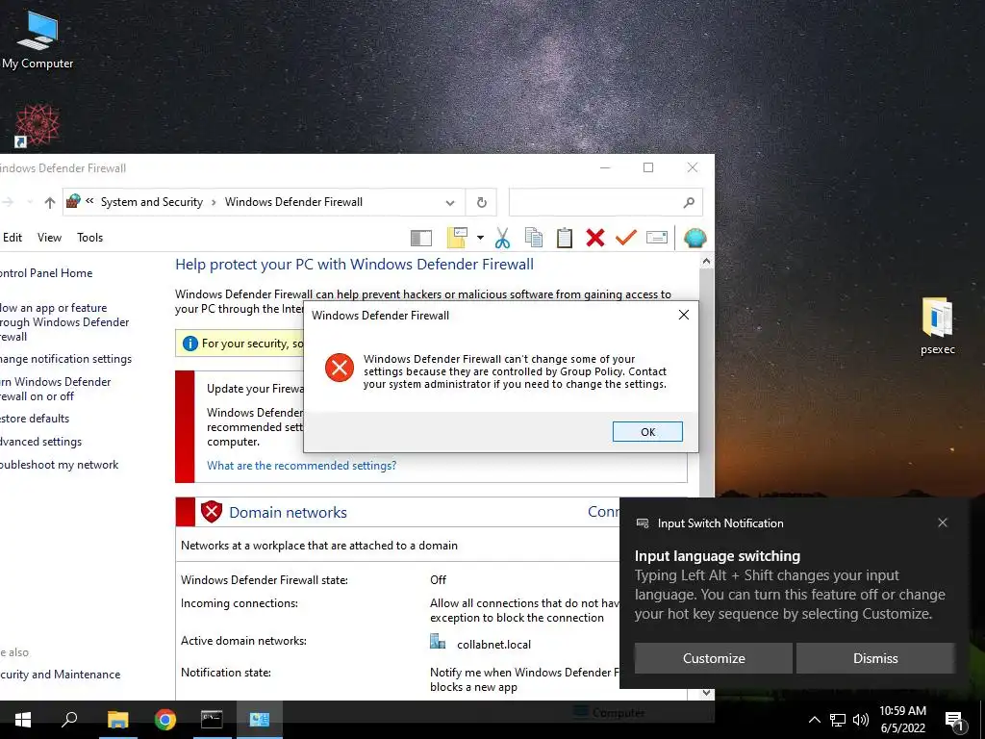The width and height of the screenshot is (985, 739).
Task: Open Security and Maintenance link
Action: tap(60, 675)
